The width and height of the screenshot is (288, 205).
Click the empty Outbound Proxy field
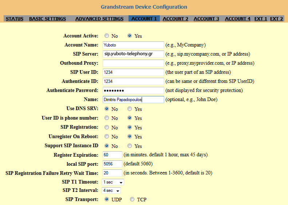[133, 63]
